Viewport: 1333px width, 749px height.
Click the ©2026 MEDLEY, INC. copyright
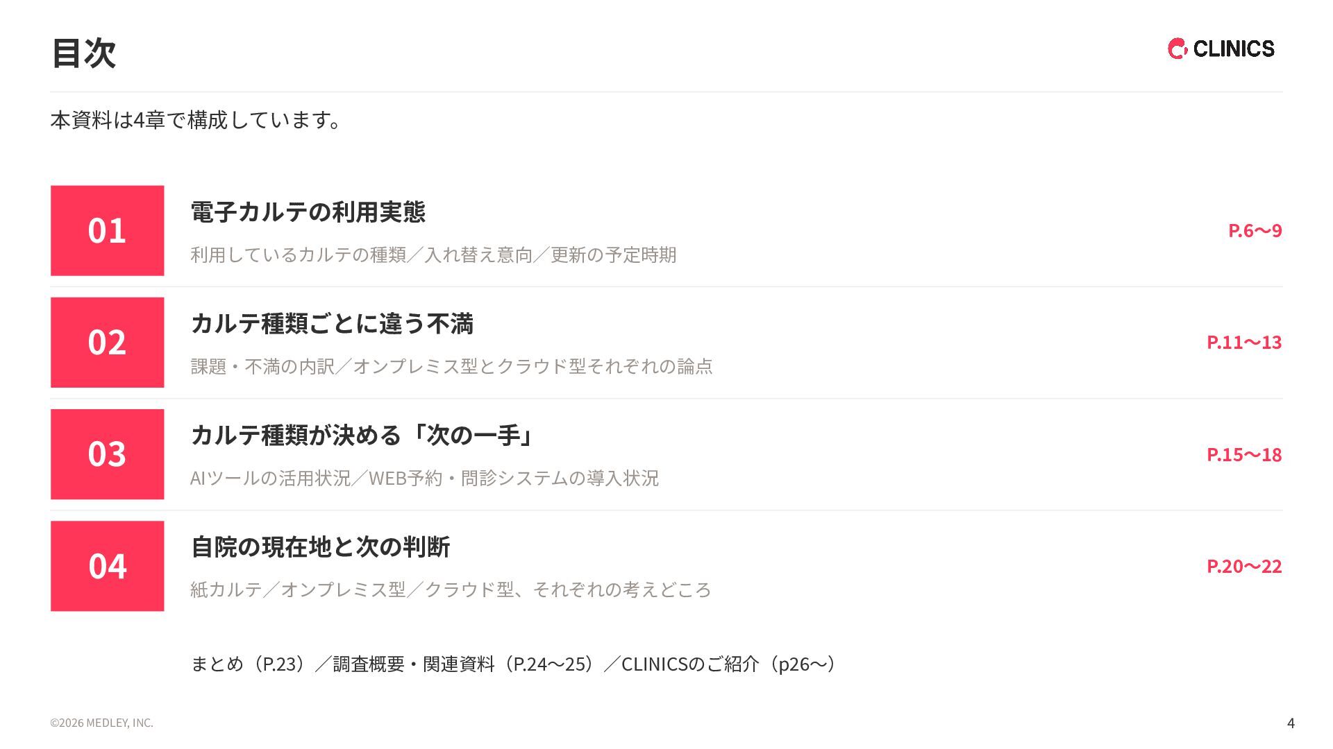click(x=101, y=723)
